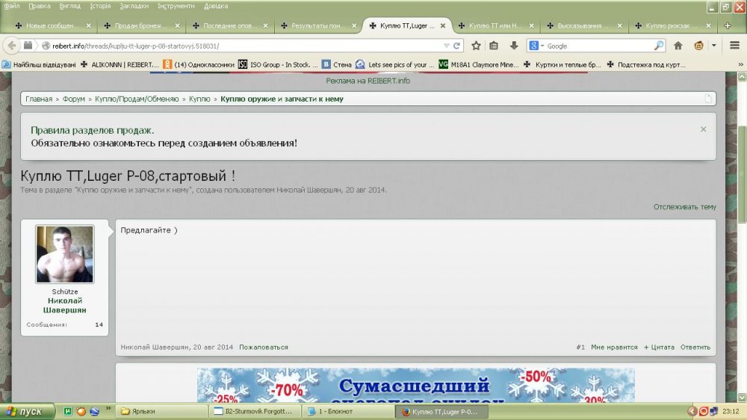
Task: Click the search magnifier icon in Google box
Action: click(659, 46)
